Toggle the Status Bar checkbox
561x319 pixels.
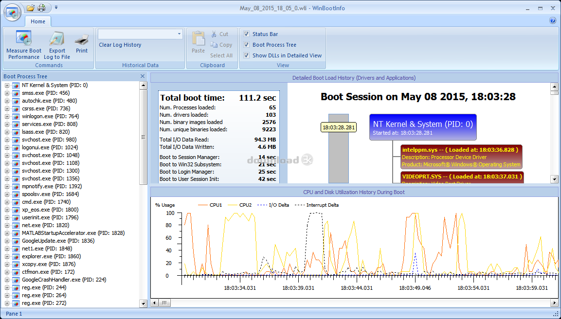point(247,34)
